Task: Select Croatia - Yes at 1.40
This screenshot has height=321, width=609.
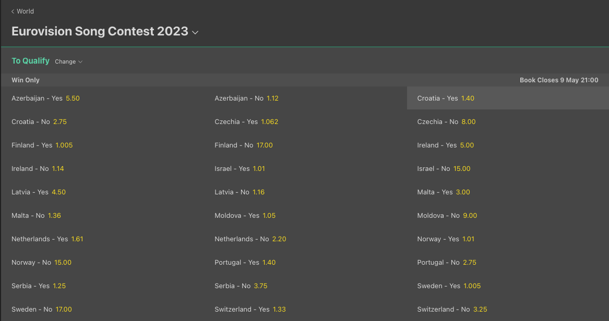Action: click(x=508, y=98)
